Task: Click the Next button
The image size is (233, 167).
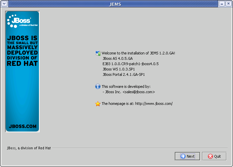Action: point(187,156)
